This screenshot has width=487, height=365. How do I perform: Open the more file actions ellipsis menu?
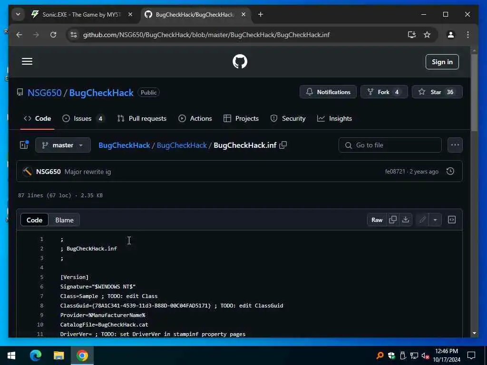[455, 145]
